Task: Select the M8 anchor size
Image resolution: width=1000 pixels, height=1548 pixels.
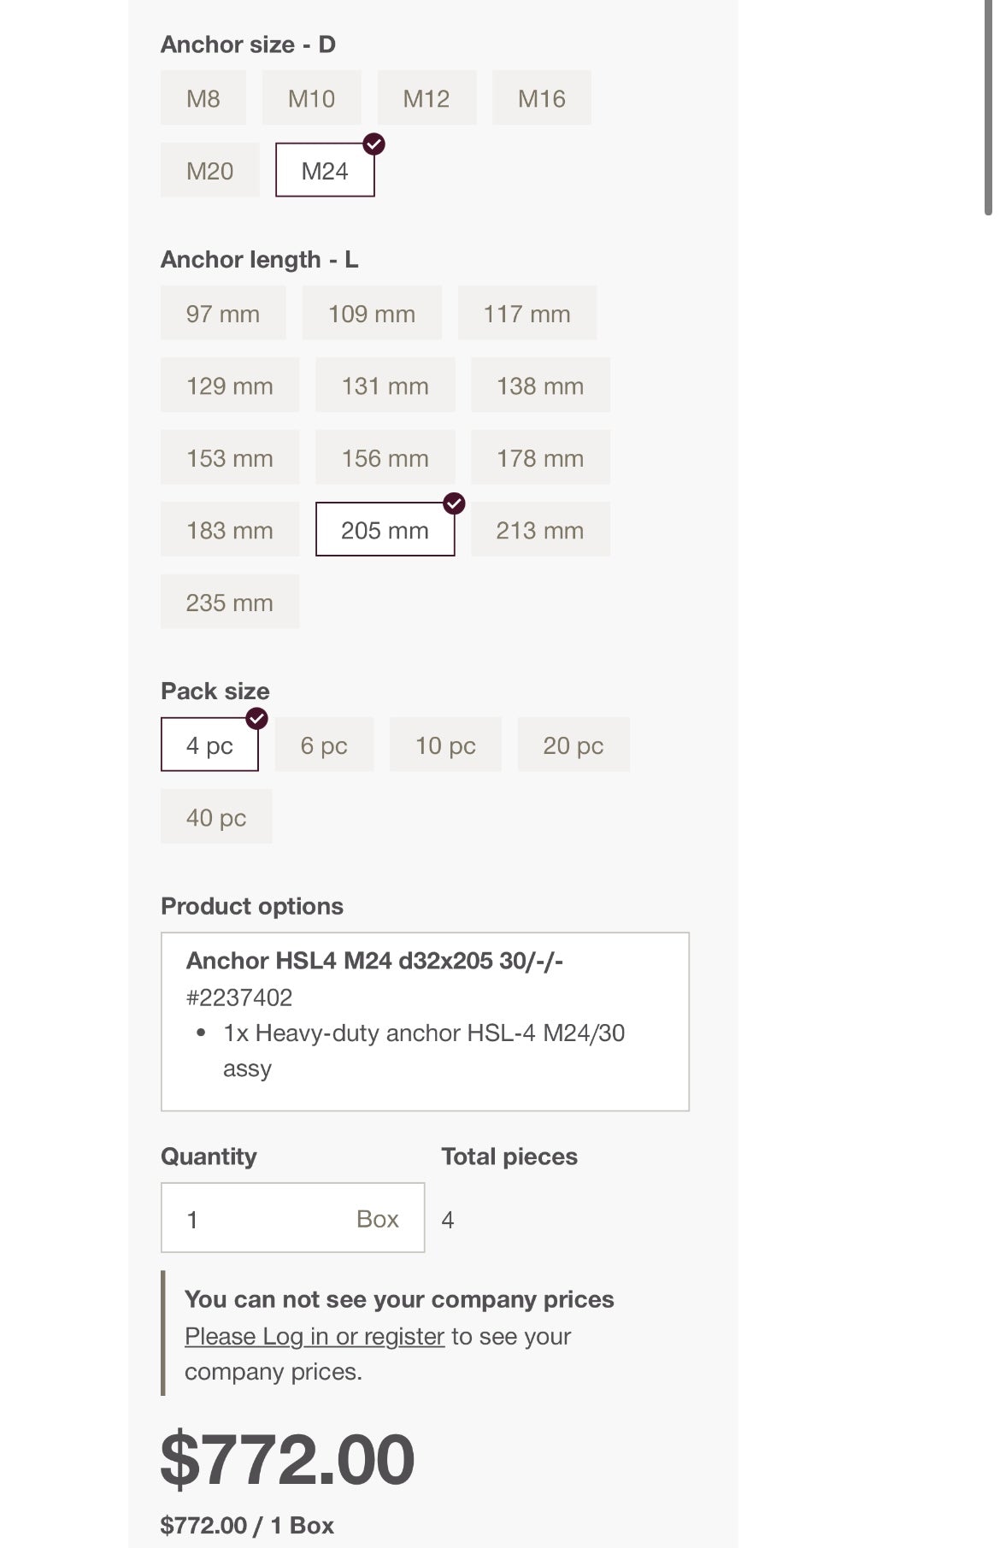Action: tap(203, 98)
